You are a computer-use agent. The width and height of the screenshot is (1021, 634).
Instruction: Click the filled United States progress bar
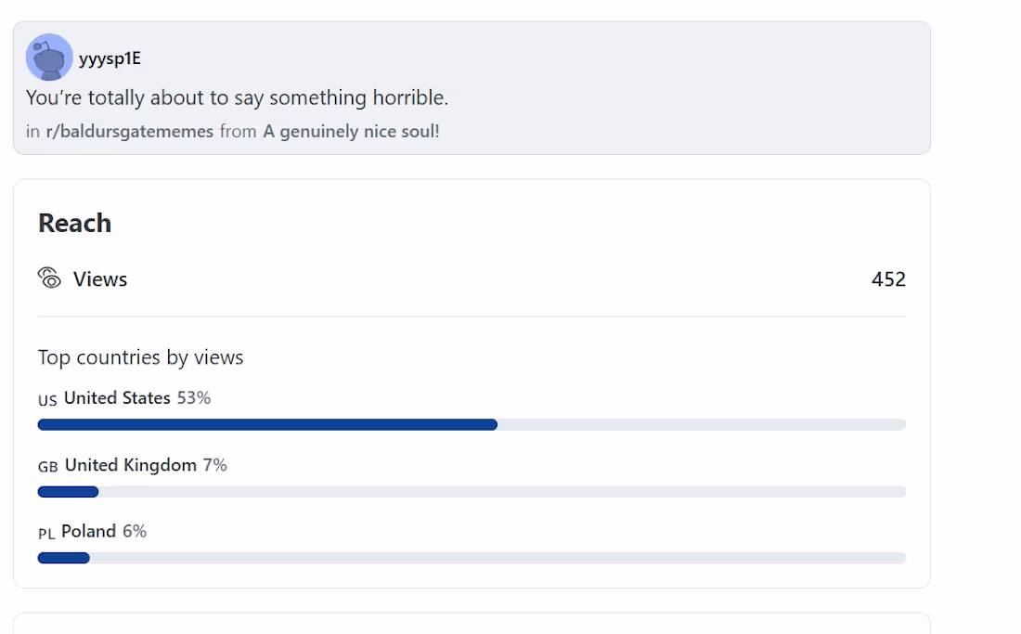coord(267,425)
